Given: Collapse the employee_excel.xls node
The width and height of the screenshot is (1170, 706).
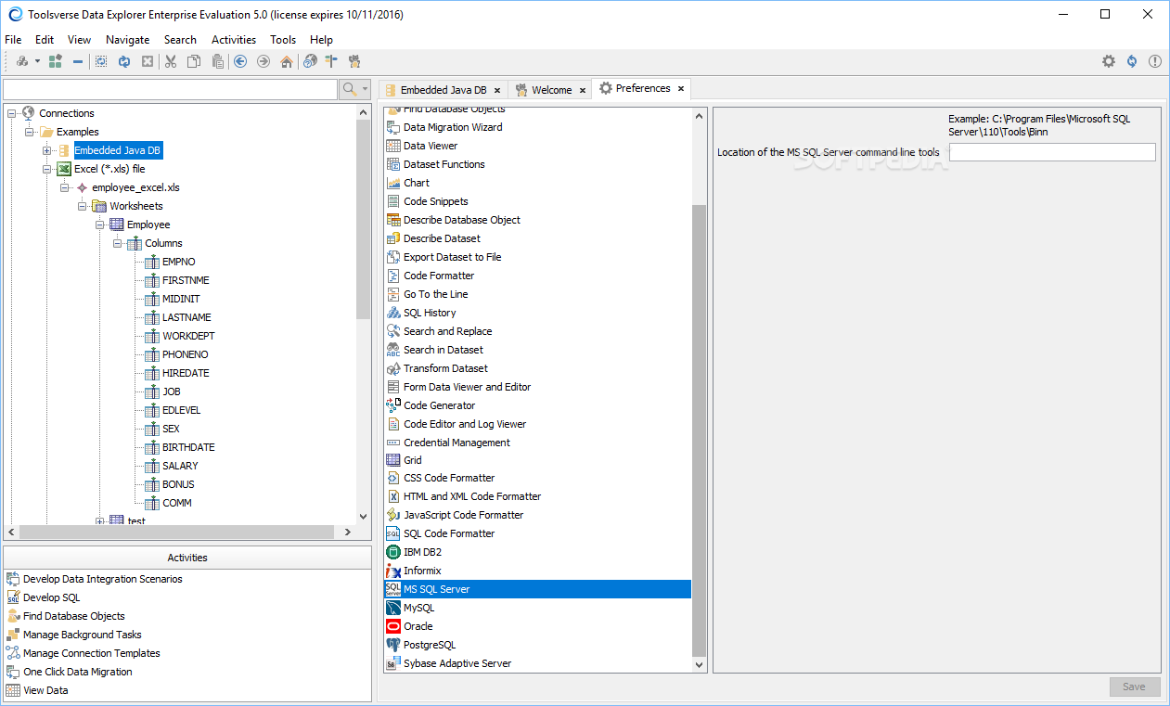Looking at the screenshot, I should (65, 187).
